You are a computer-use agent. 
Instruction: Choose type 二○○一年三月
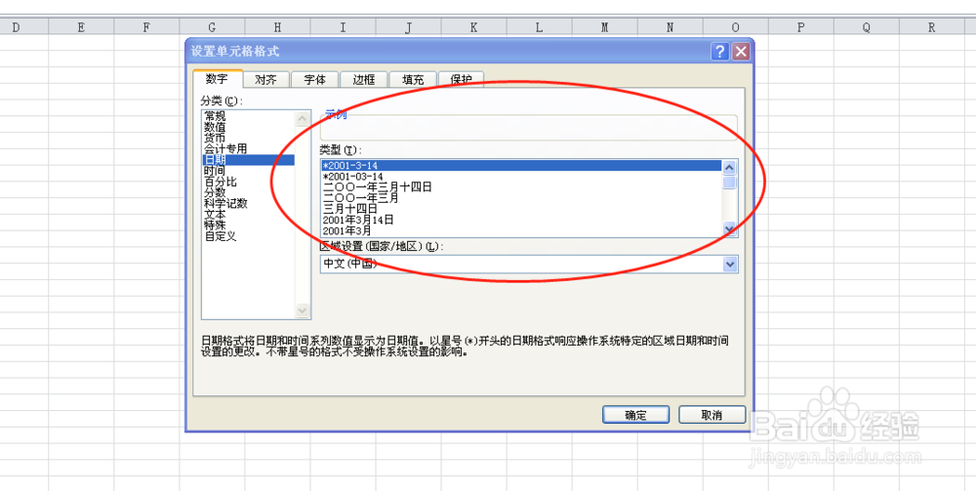pos(521,198)
